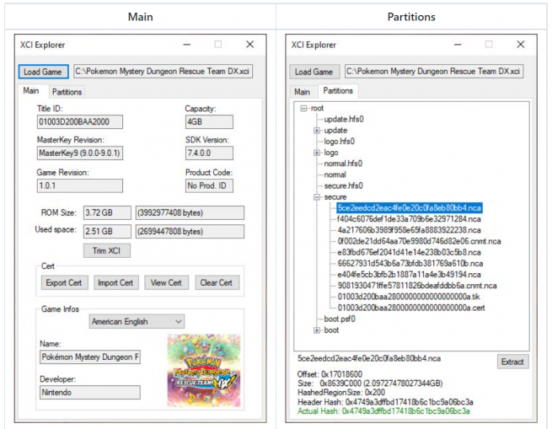Select the 66627931d543b6a73bfdb381769a610b.nca file
Viewport: 552px width, 429px height.
point(410,264)
